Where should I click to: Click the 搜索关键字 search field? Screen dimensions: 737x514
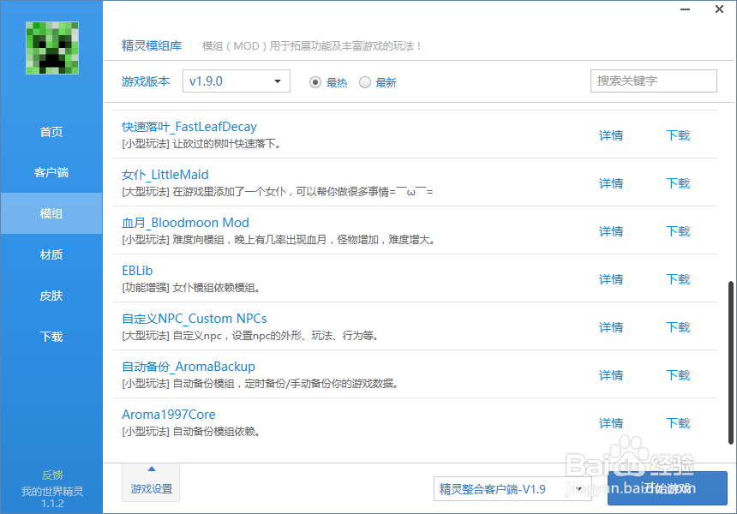[653, 81]
